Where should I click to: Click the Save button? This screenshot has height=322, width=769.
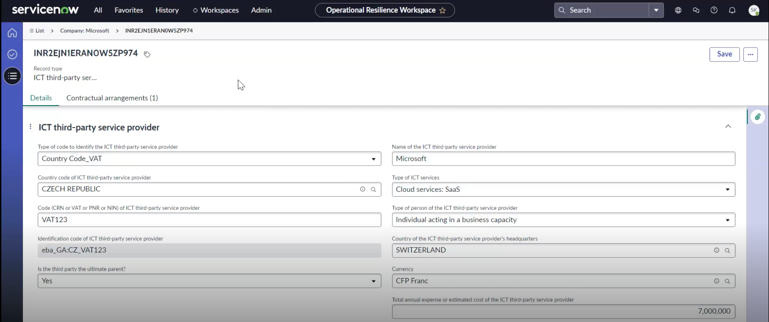[x=725, y=54]
